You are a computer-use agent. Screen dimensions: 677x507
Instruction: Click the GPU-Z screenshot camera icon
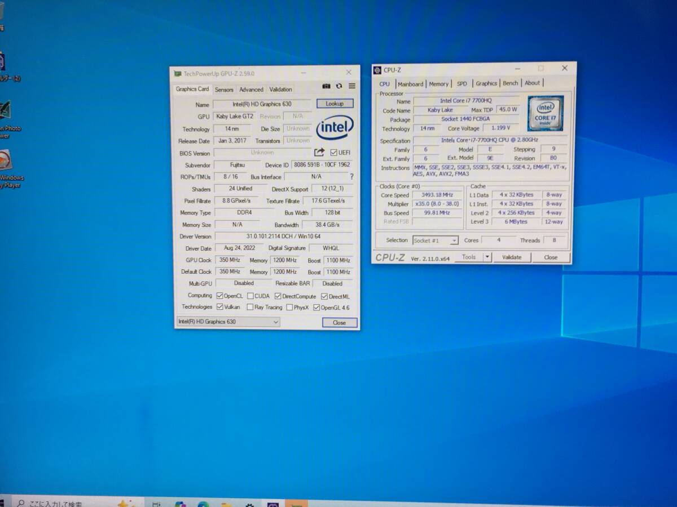tap(326, 86)
